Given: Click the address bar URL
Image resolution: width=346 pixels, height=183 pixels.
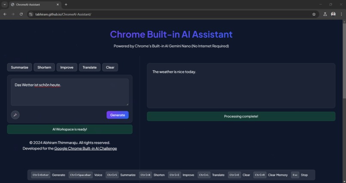Looking at the screenshot, I should 63,14.
